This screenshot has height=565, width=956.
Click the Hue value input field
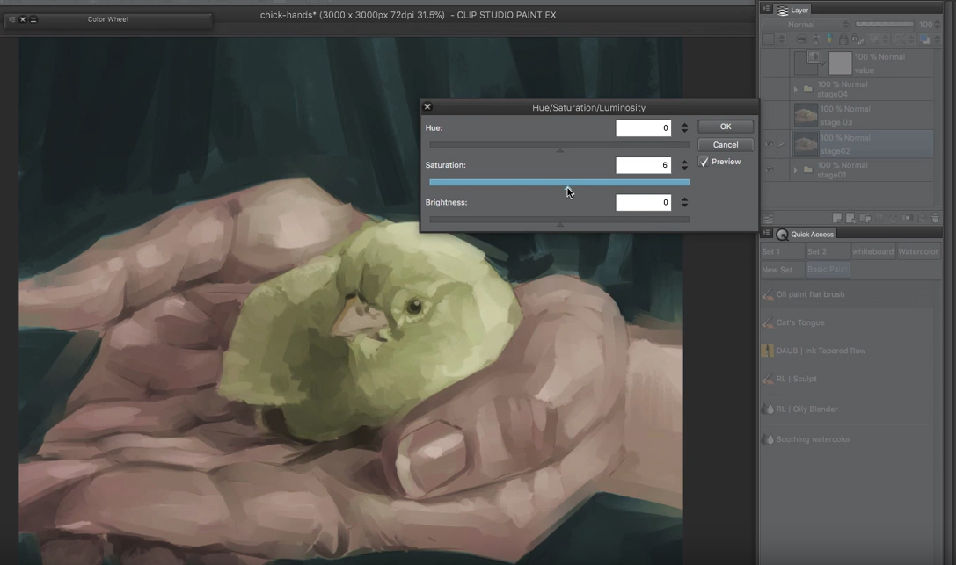point(643,128)
